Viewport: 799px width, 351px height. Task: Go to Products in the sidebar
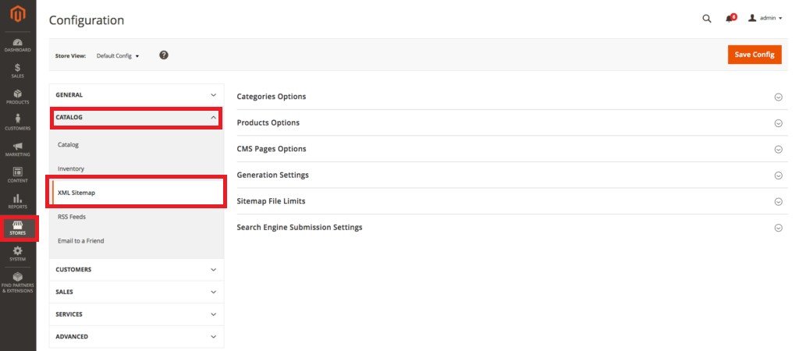17,97
